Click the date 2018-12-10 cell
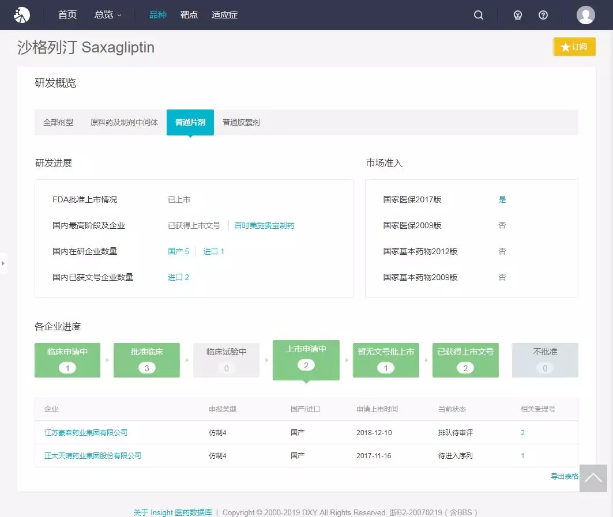 point(374,433)
